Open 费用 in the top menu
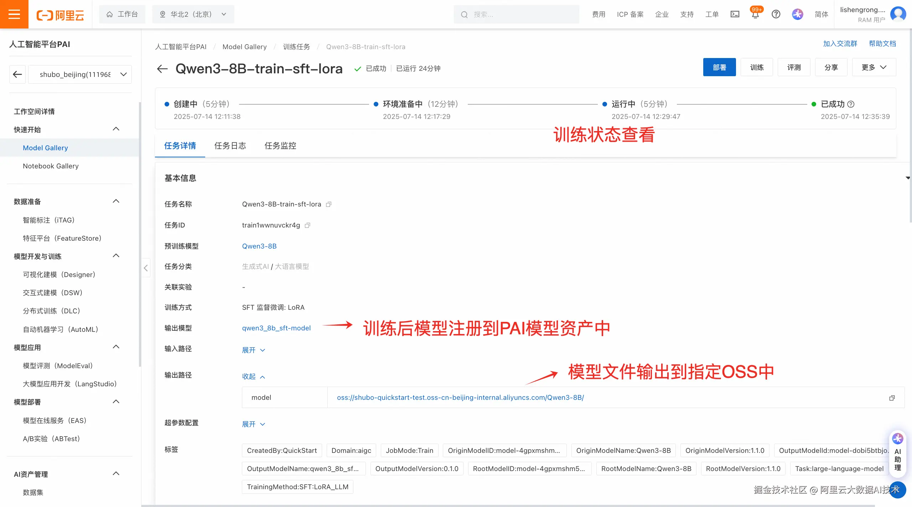912x507 pixels. tap(599, 14)
